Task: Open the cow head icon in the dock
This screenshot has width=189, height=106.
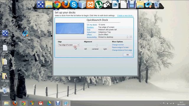Action: 107,5
